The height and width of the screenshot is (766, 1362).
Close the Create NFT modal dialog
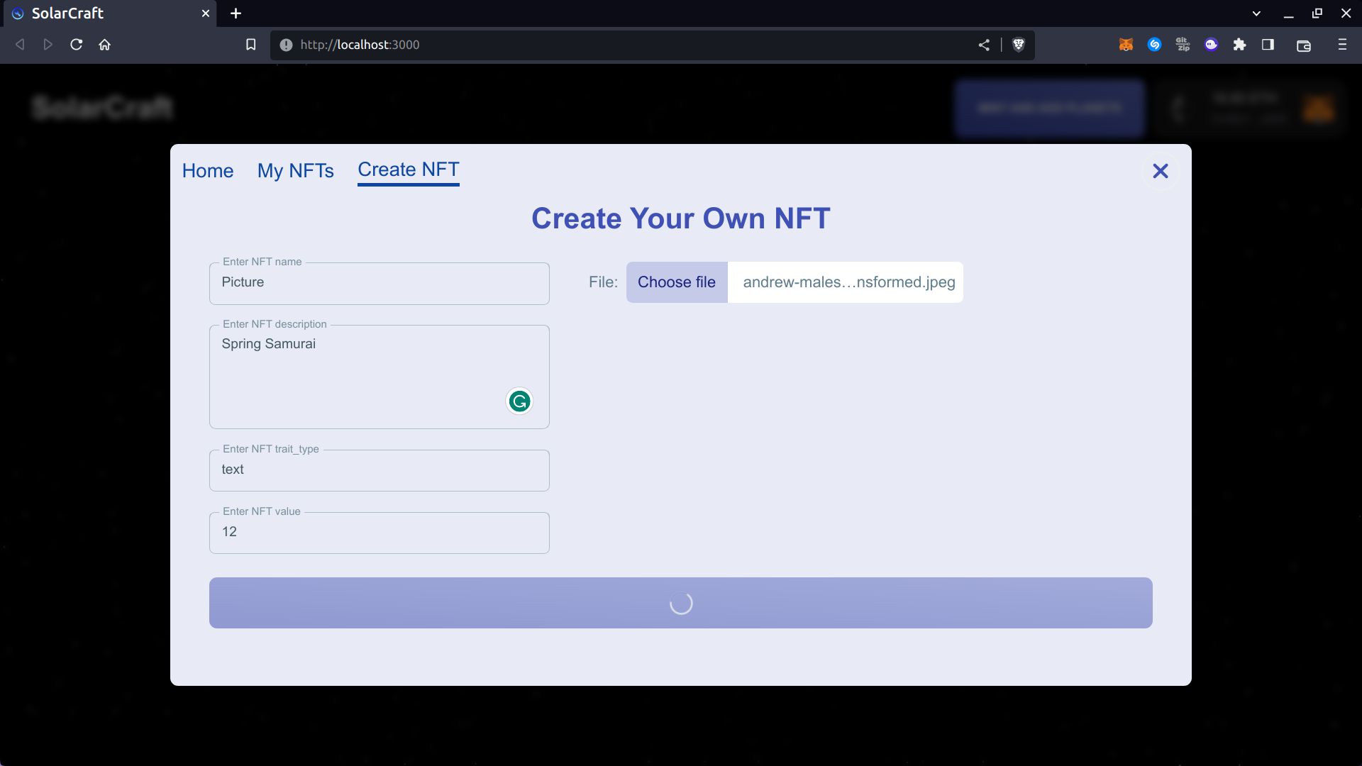click(x=1161, y=171)
